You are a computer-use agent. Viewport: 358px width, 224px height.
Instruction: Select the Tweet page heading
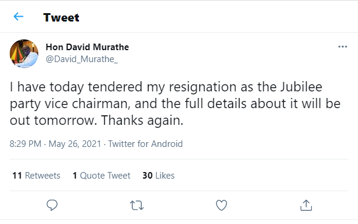click(x=61, y=17)
